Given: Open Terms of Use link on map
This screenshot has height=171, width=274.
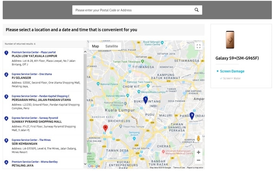Looking at the screenshot, I should [x=179, y=168].
